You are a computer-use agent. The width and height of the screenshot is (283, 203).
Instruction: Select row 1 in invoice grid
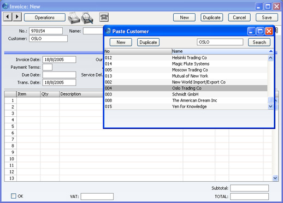(x=10, y=100)
